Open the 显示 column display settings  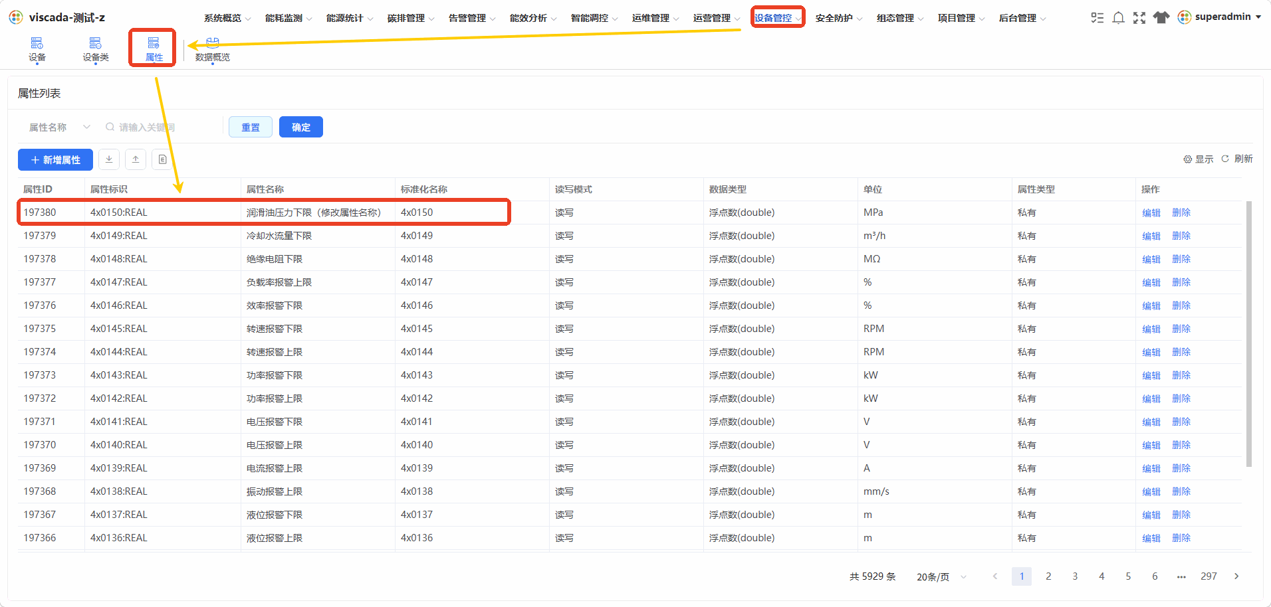tap(1199, 159)
